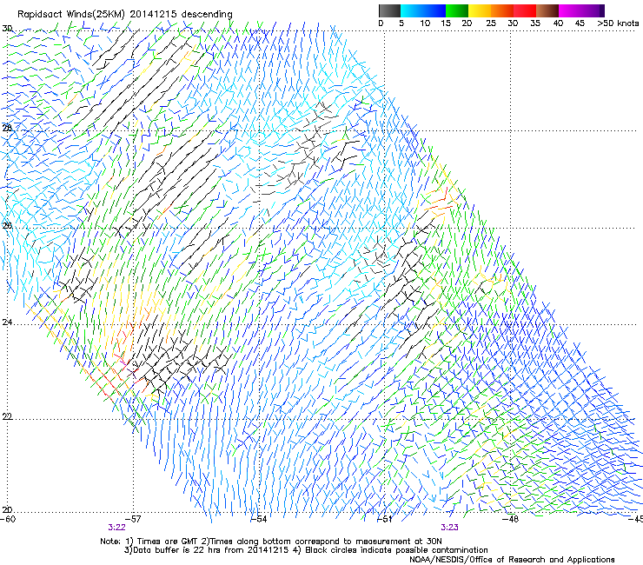Click the latitude '24' axis label

(x=7, y=322)
